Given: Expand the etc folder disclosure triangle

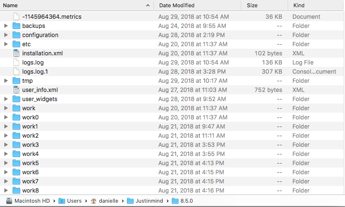Looking at the screenshot, I should [6, 44].
